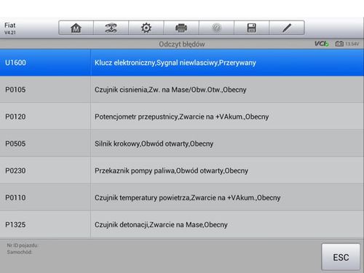Open the Czujnik detonacji description
Viewport: 364px width, 273px height.
coord(161,225)
